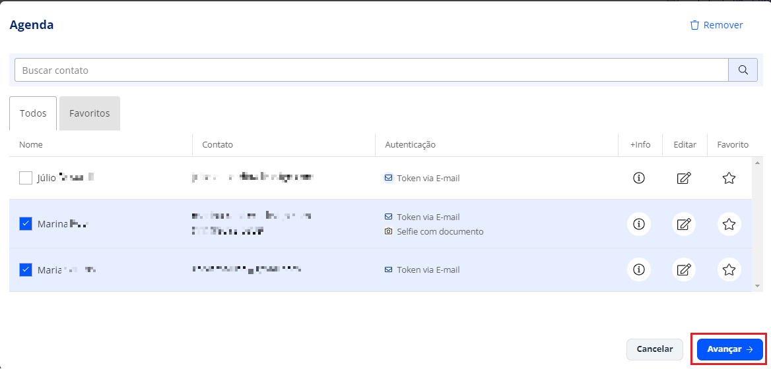Click scrollbar up arrow in contact list
This screenshot has width=771, height=369.
point(756,162)
